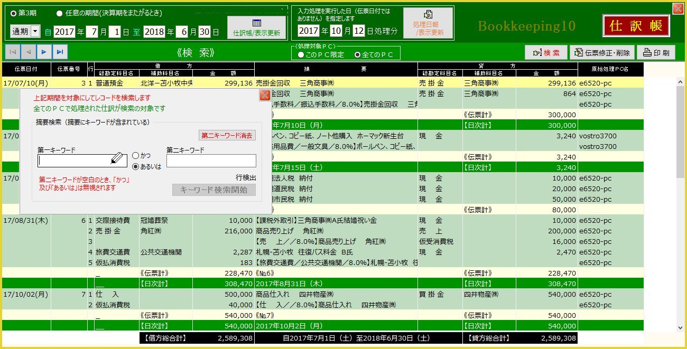
Task: Select the かつ radio button
Action: [136, 156]
